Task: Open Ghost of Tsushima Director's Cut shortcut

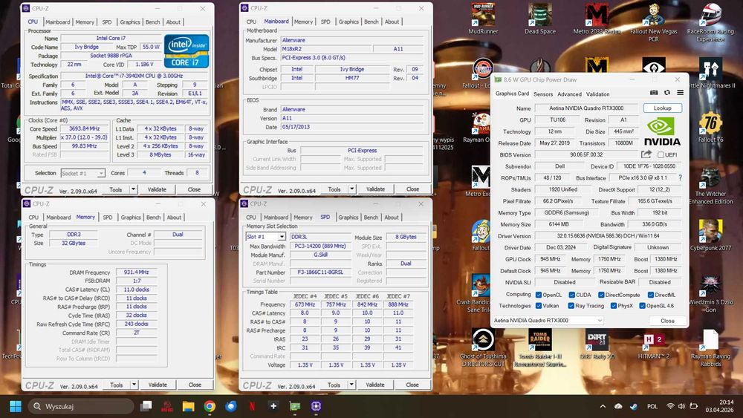Action: pos(483,347)
